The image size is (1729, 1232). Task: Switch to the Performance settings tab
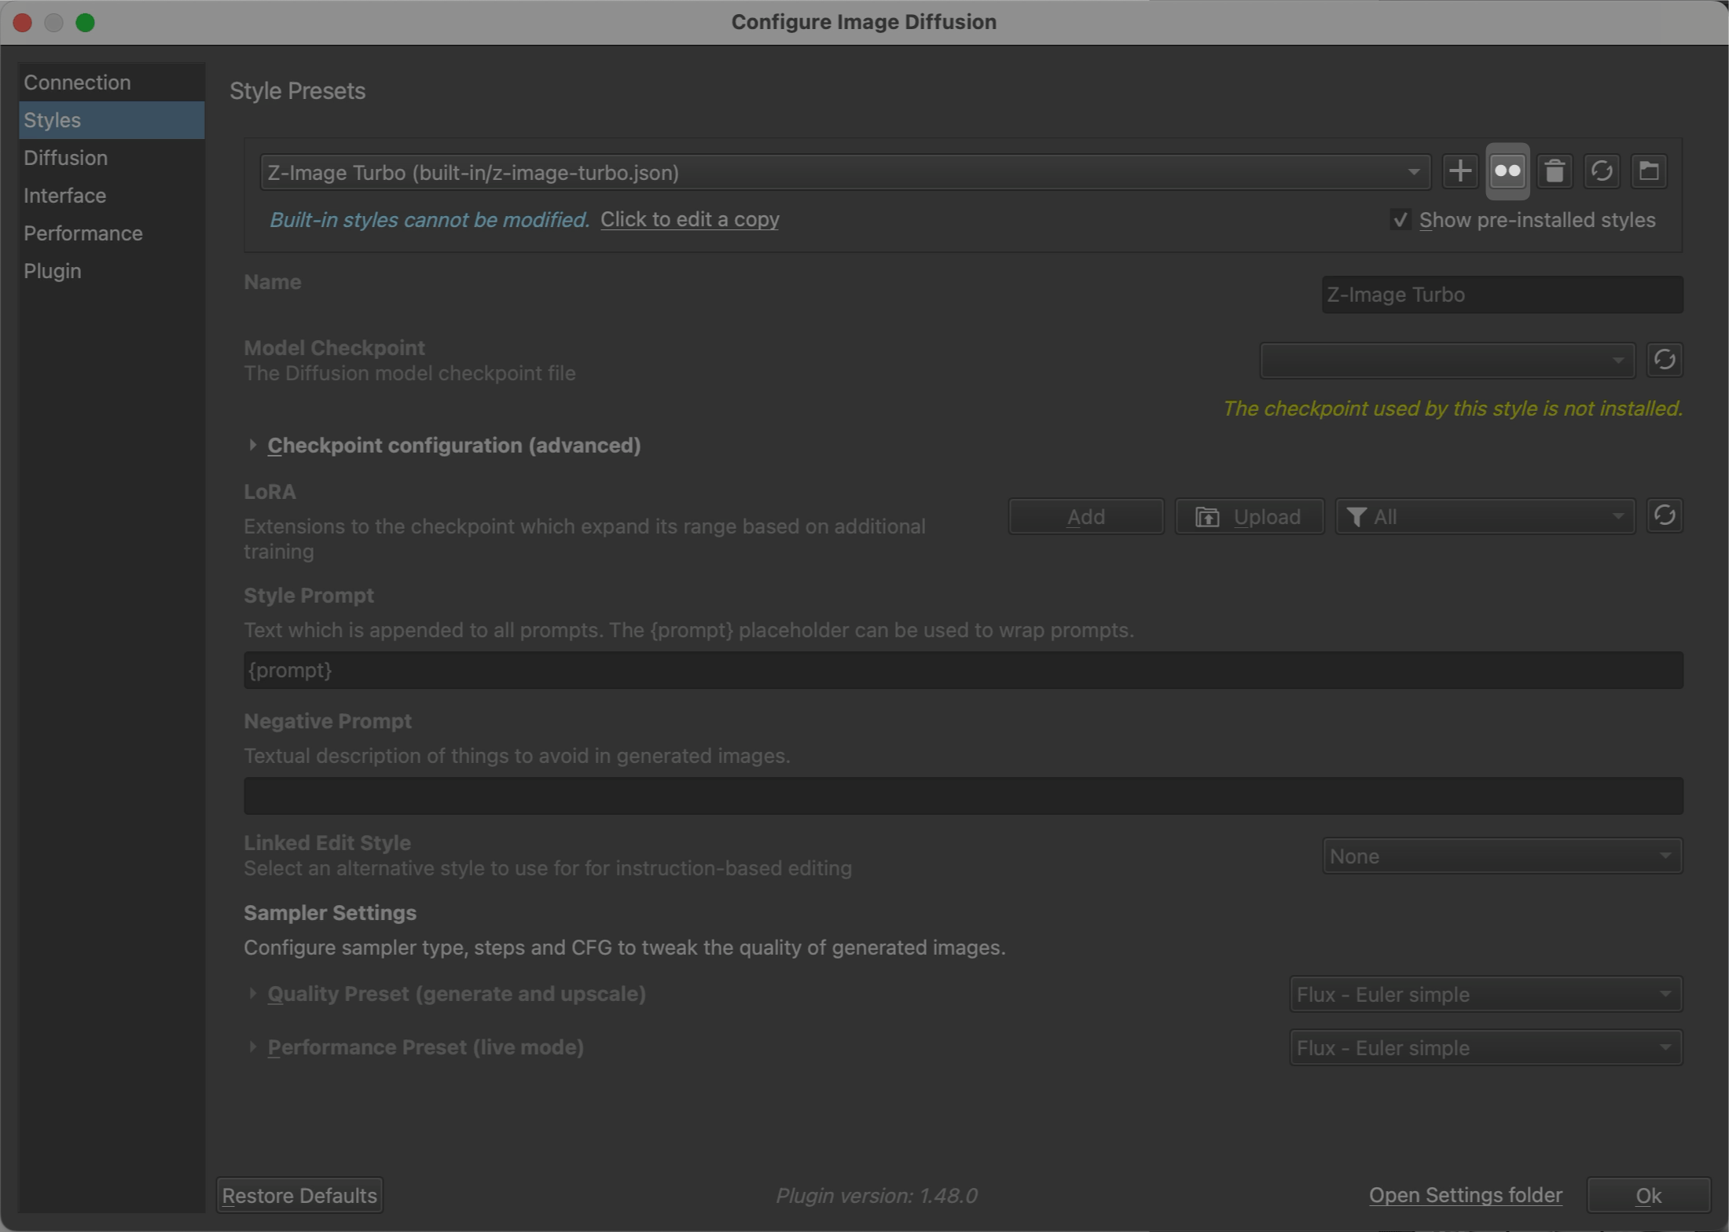[83, 233]
